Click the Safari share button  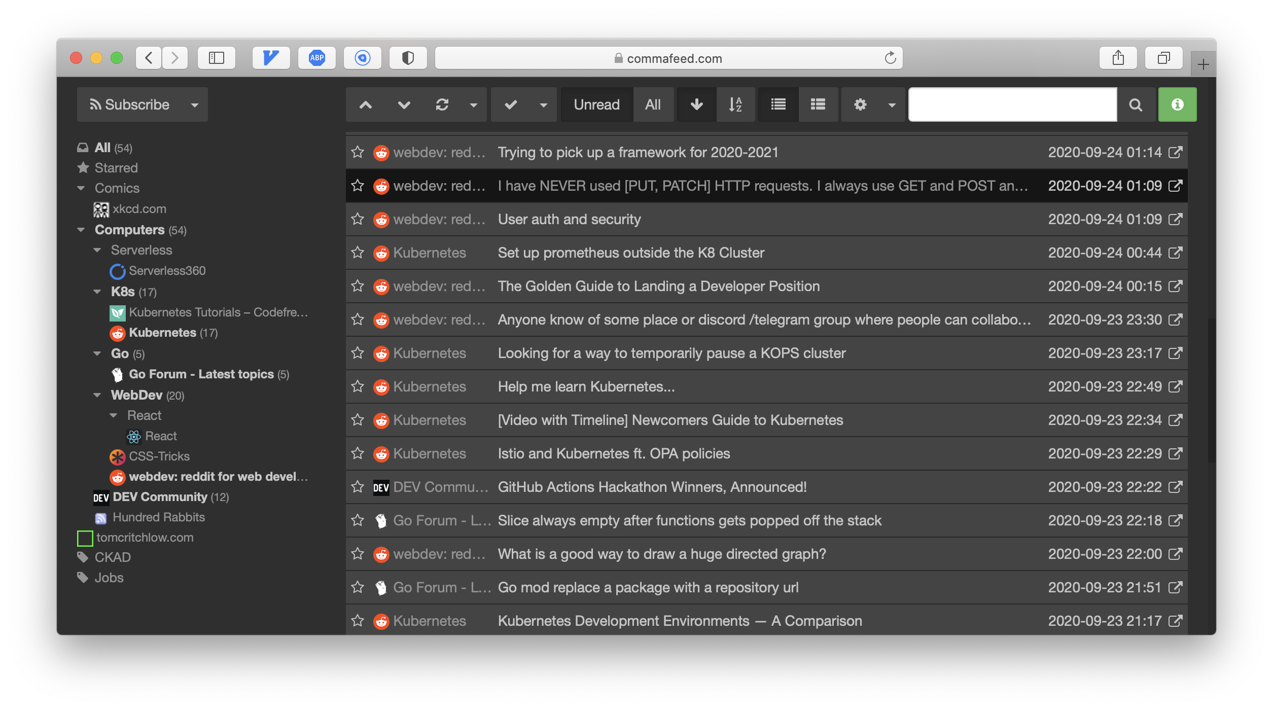pos(1118,58)
